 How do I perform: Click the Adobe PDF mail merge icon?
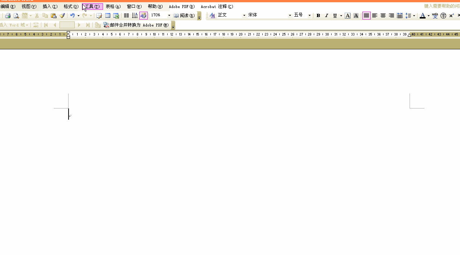point(106,25)
